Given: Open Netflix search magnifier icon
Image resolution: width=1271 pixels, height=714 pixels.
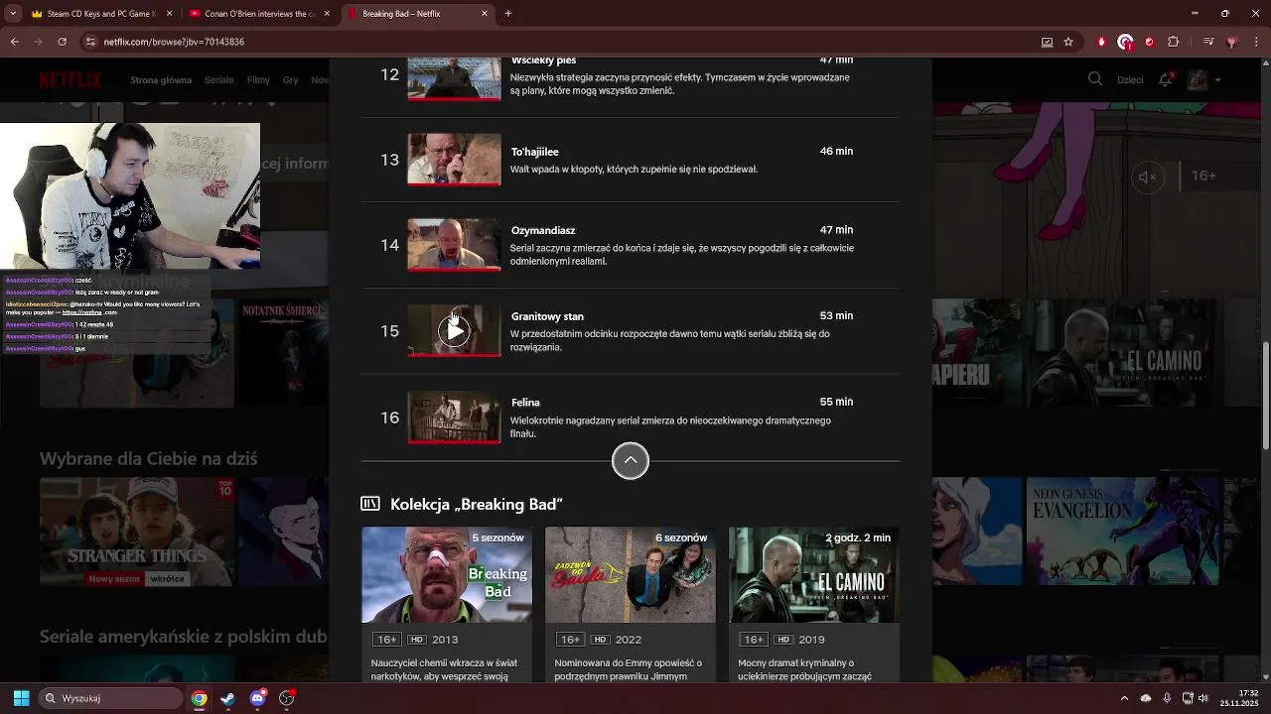Looking at the screenshot, I should click(1095, 79).
